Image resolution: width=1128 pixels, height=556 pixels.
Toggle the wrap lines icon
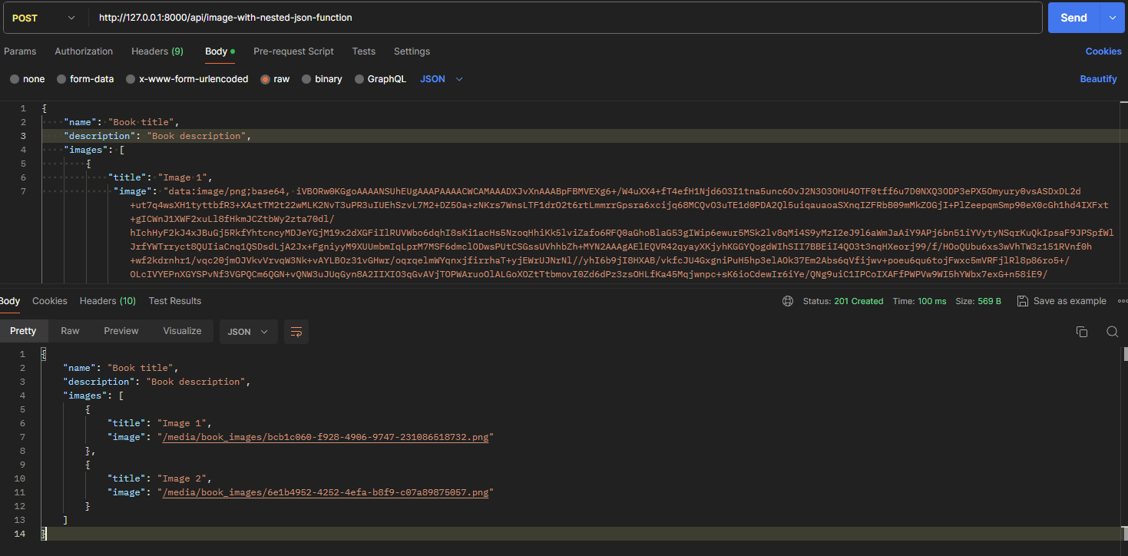coord(296,332)
